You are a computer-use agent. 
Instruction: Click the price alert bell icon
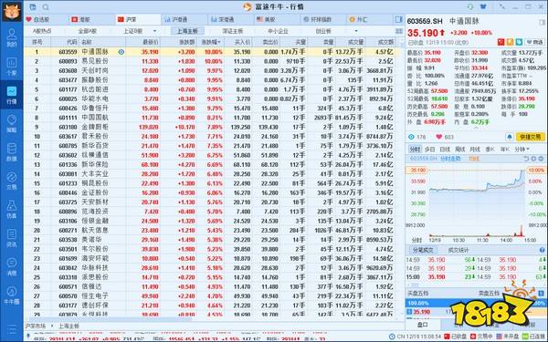click(510, 137)
